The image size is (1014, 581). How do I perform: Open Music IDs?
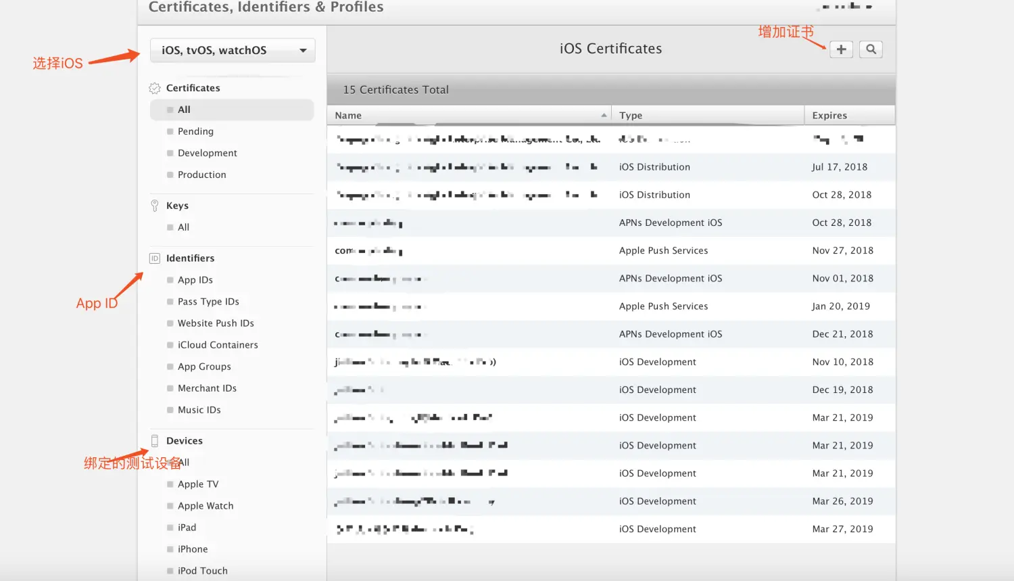pyautogui.click(x=199, y=410)
